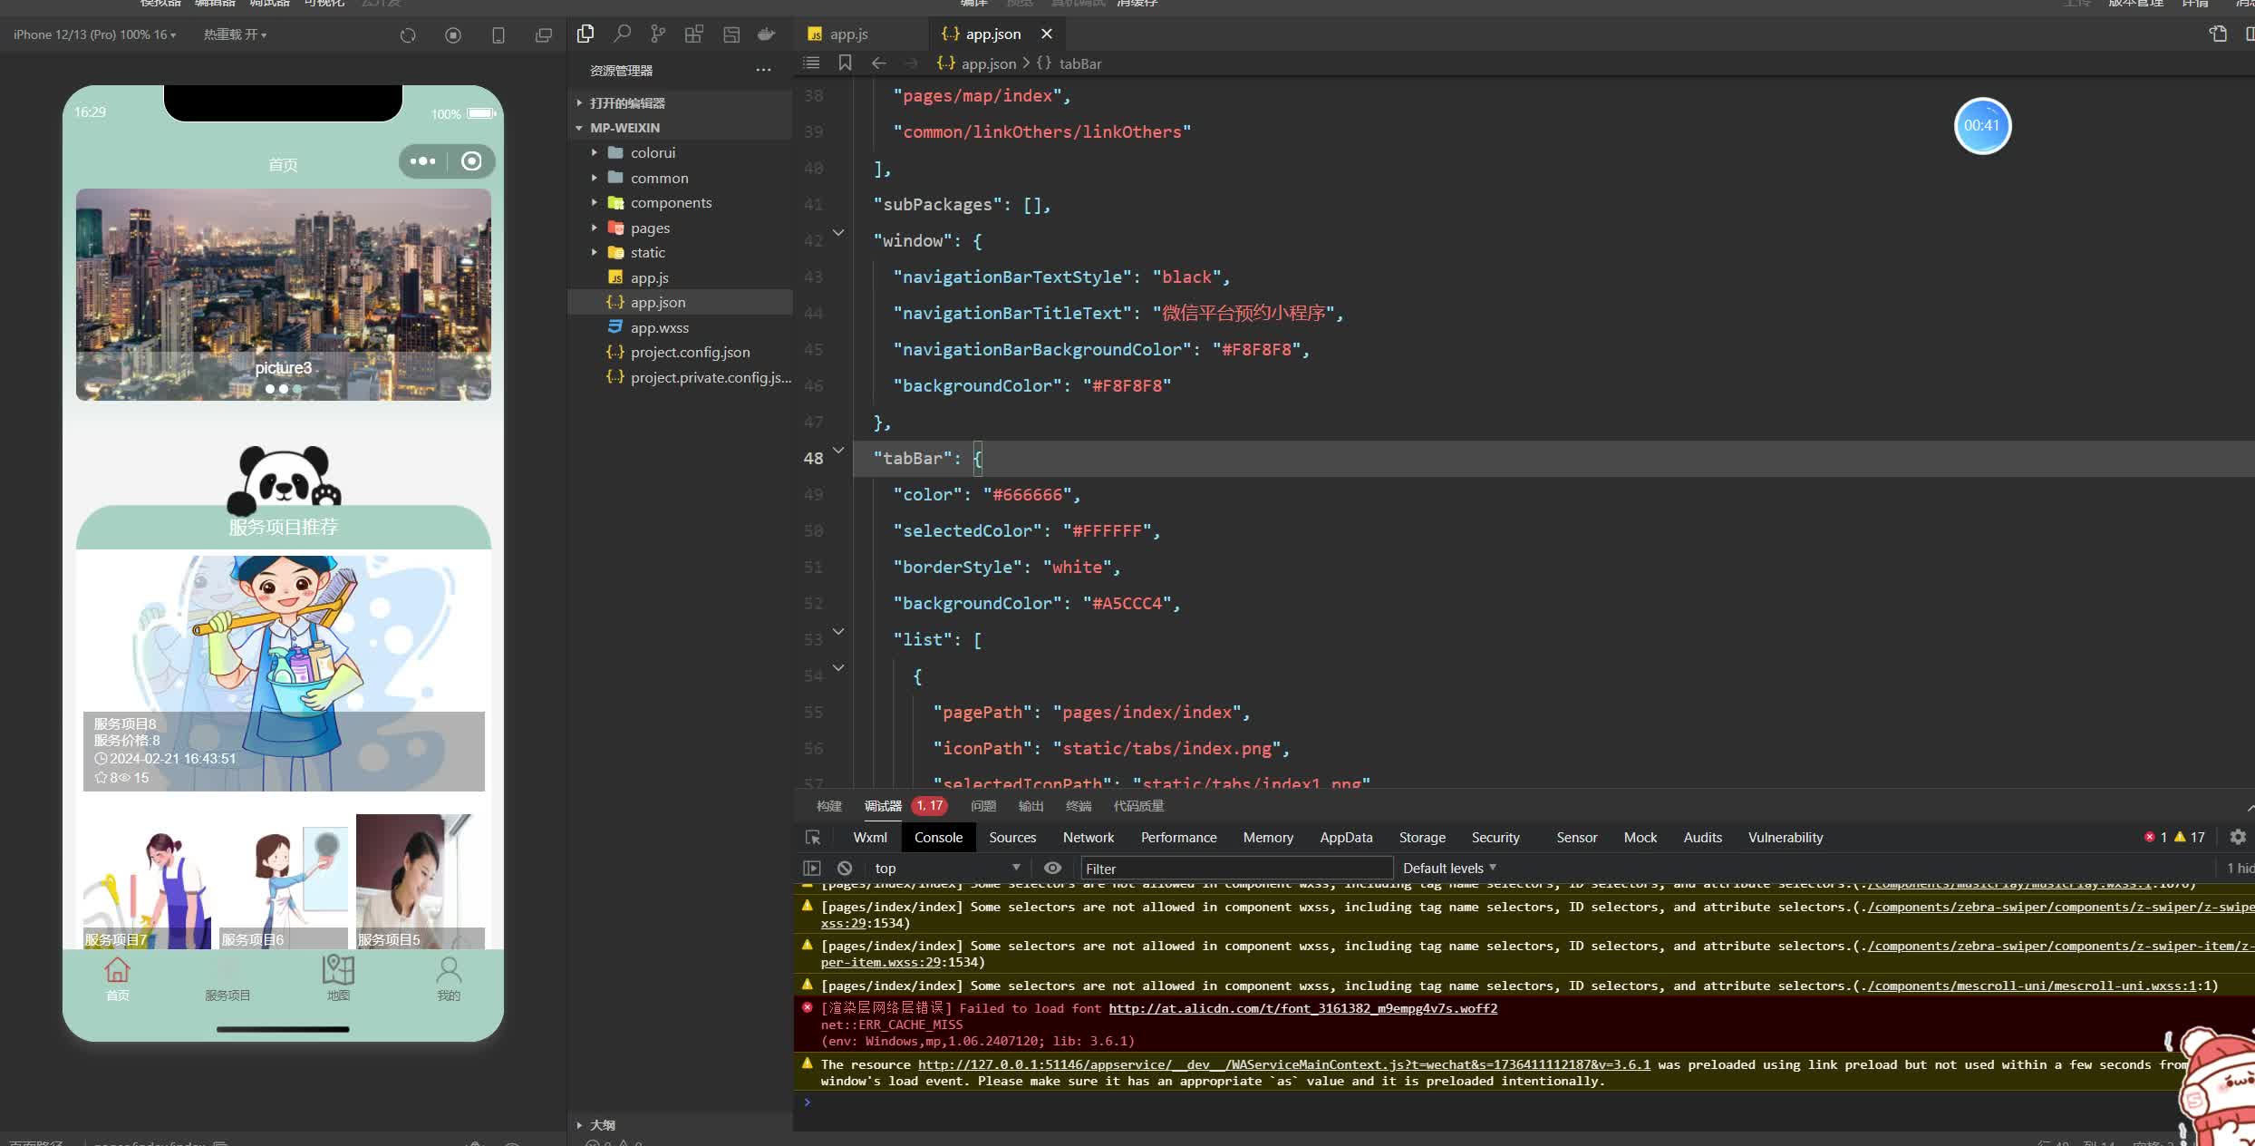2255x1146 pixels.
Task: Switch to the Network tab
Action: point(1088,838)
